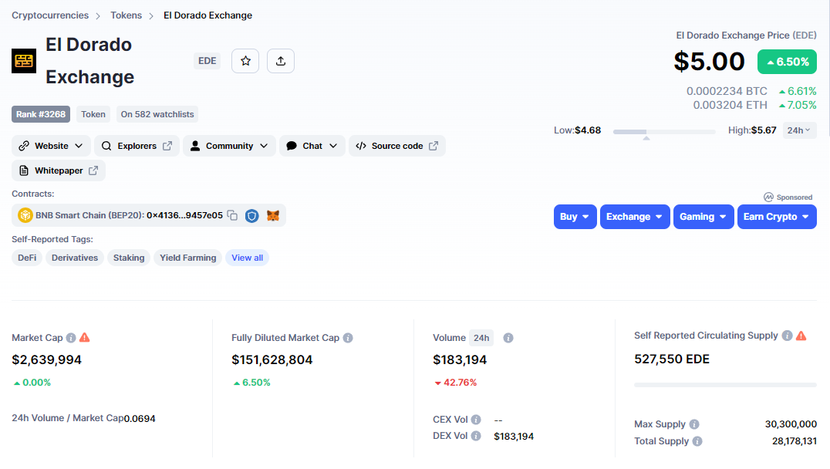The height and width of the screenshot is (469, 830).
Task: Click the blue shield verification icon
Action: [x=252, y=215]
